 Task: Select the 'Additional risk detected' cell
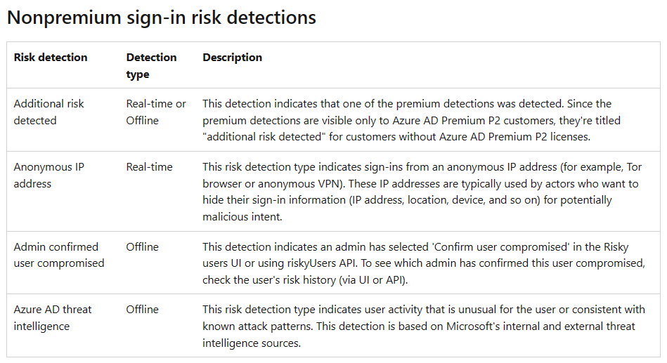pyautogui.click(x=48, y=112)
